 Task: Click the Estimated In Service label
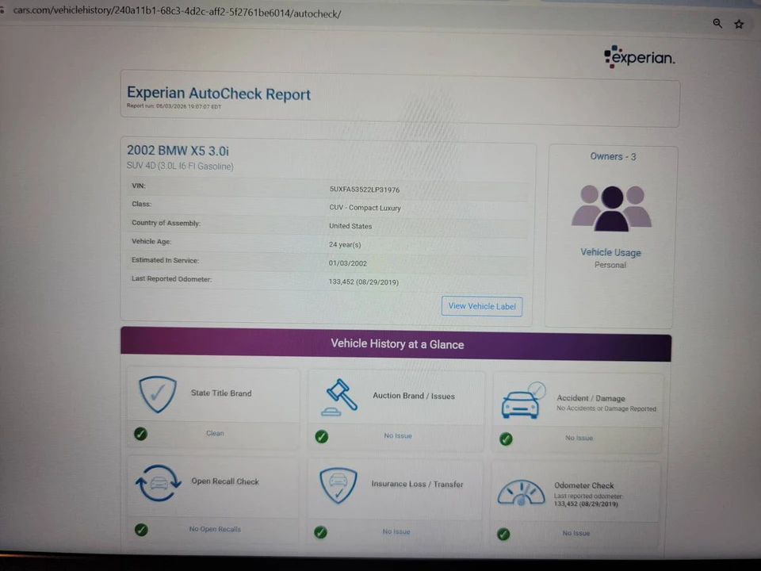[x=165, y=260]
